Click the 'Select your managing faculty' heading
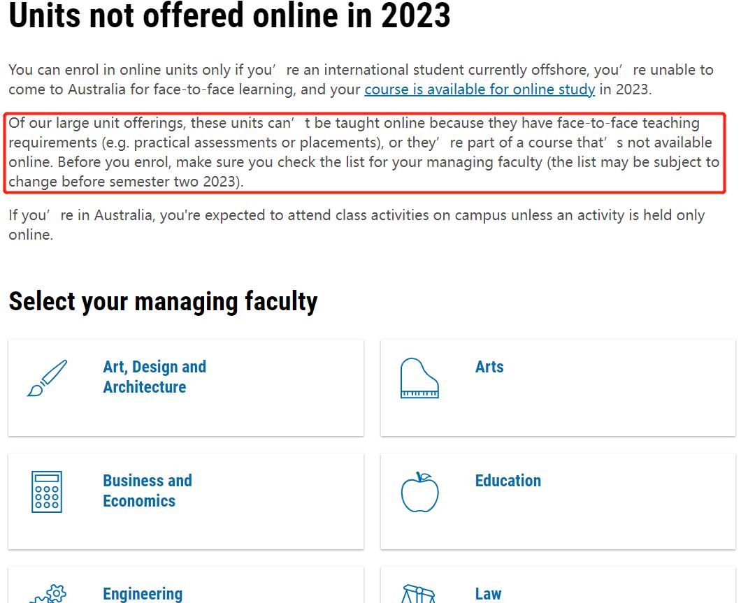The image size is (741, 603). pos(163,301)
